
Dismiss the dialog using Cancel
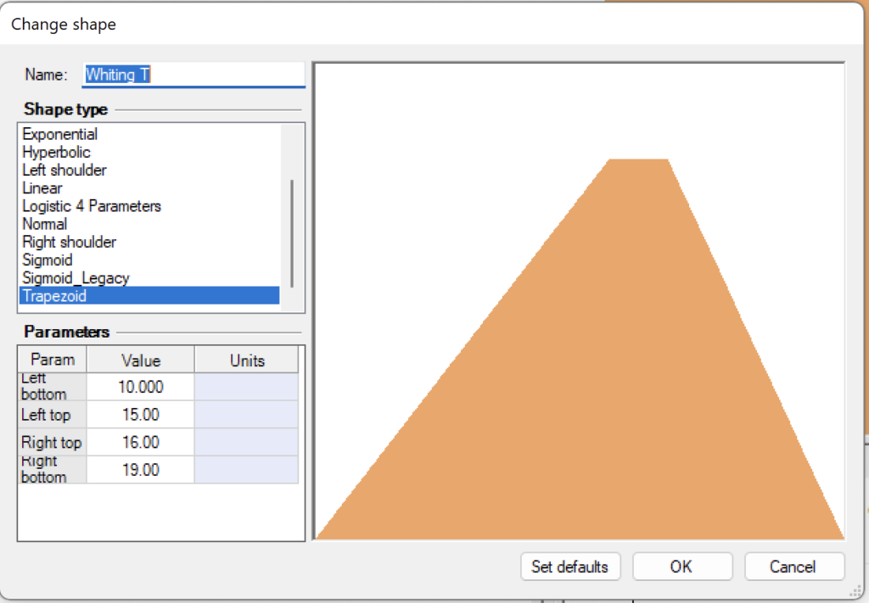click(794, 567)
